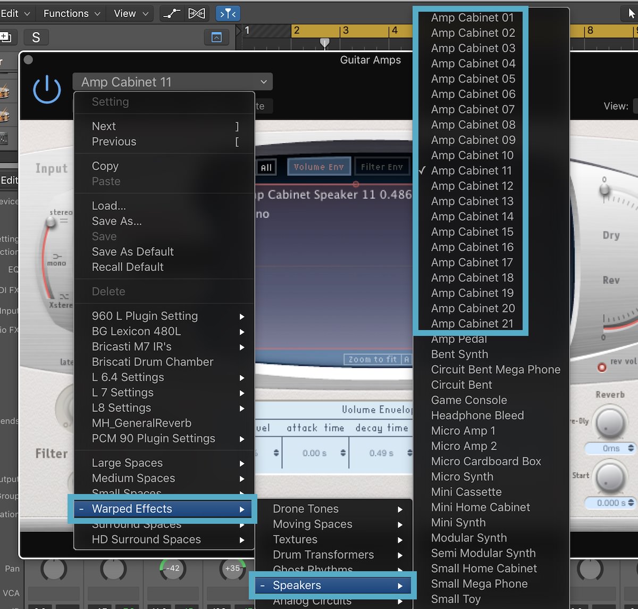Select MH_GeneralReverb preset

[164, 423]
